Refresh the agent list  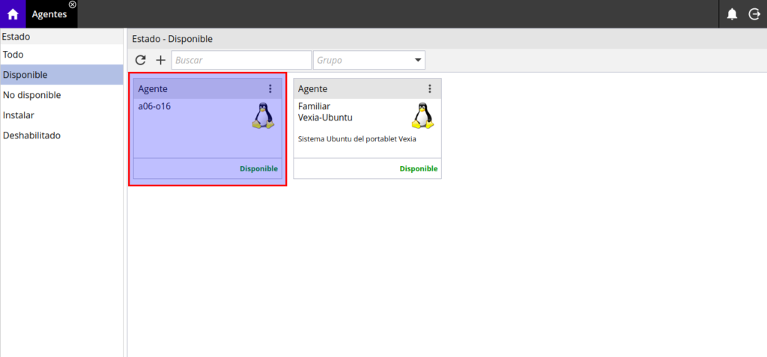point(140,60)
